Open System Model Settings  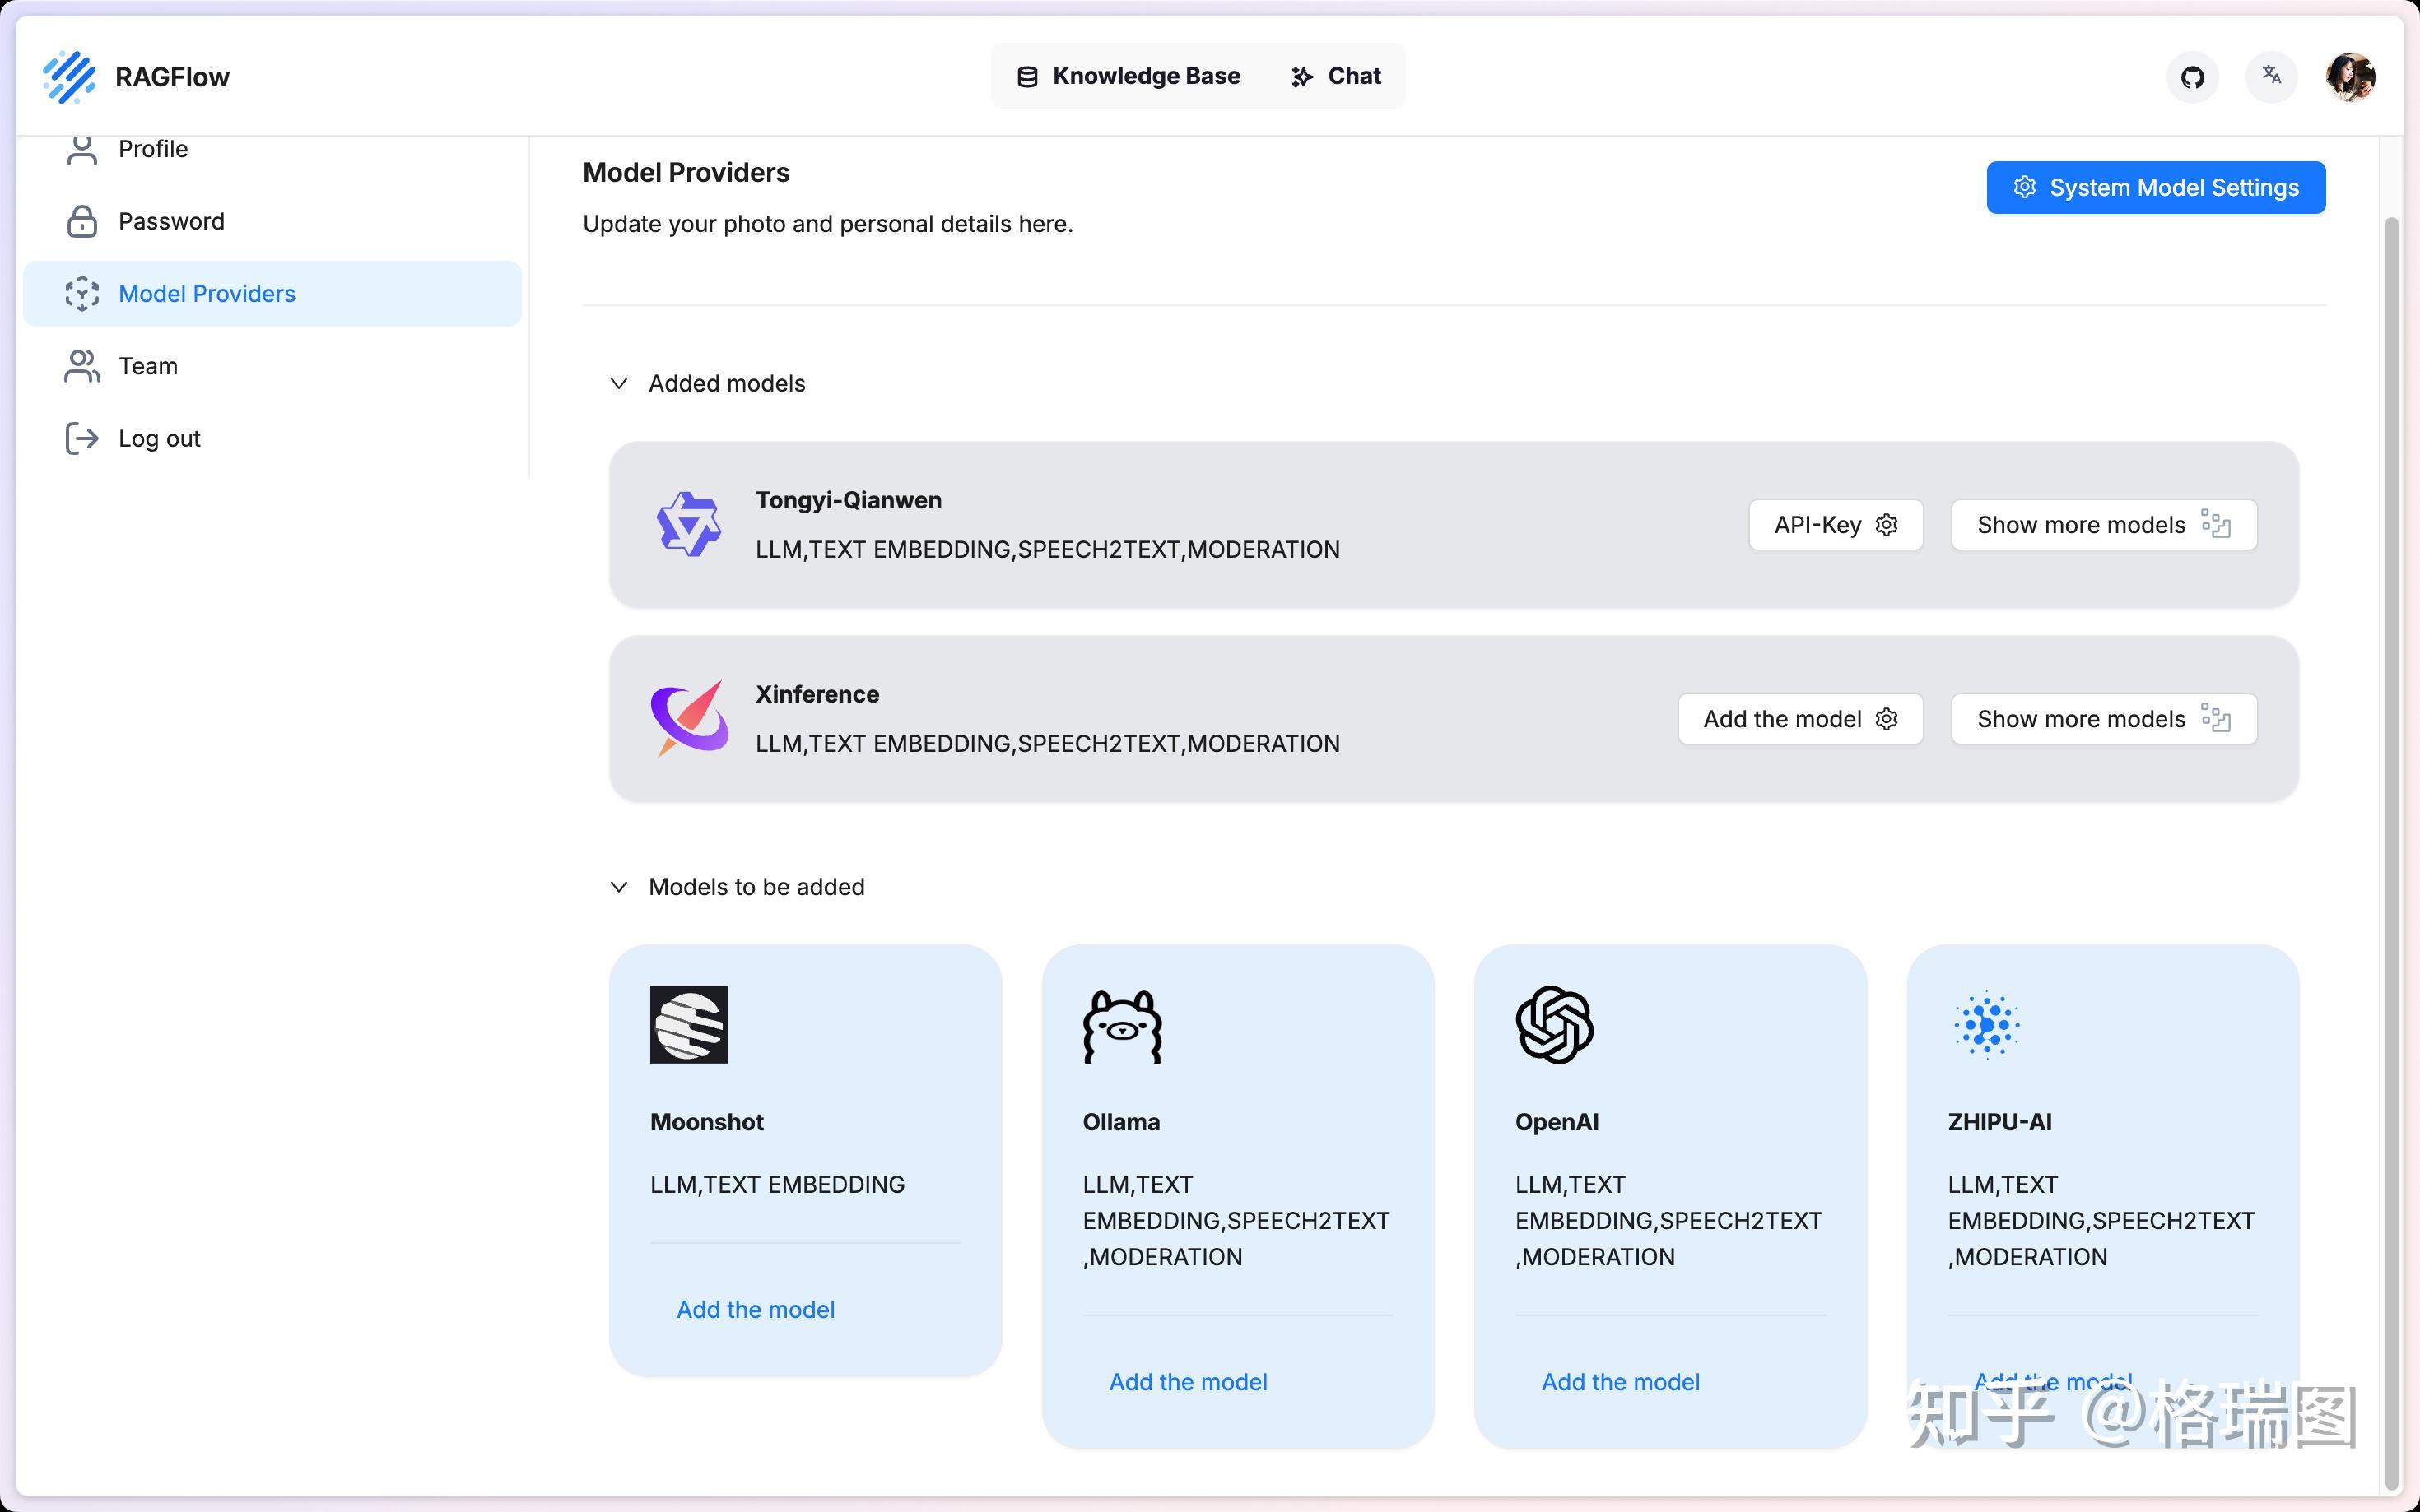click(2155, 188)
